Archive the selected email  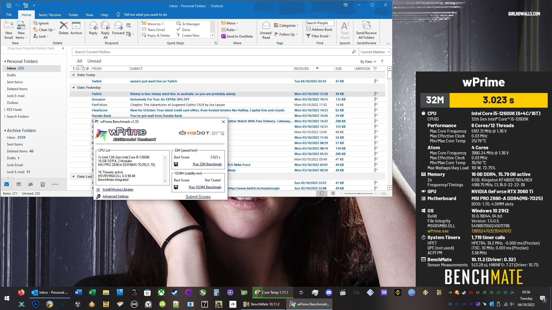point(76,28)
